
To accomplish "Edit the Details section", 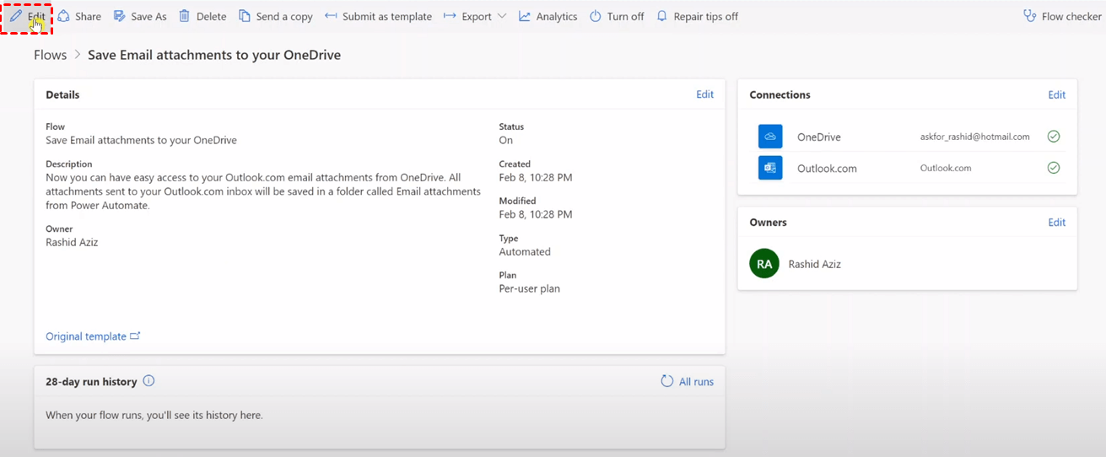I will click(x=704, y=94).
